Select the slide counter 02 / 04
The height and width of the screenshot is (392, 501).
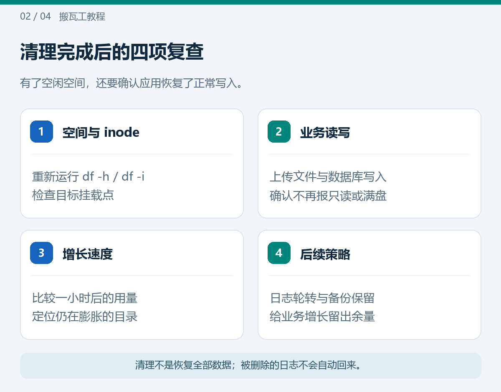[x=35, y=17]
